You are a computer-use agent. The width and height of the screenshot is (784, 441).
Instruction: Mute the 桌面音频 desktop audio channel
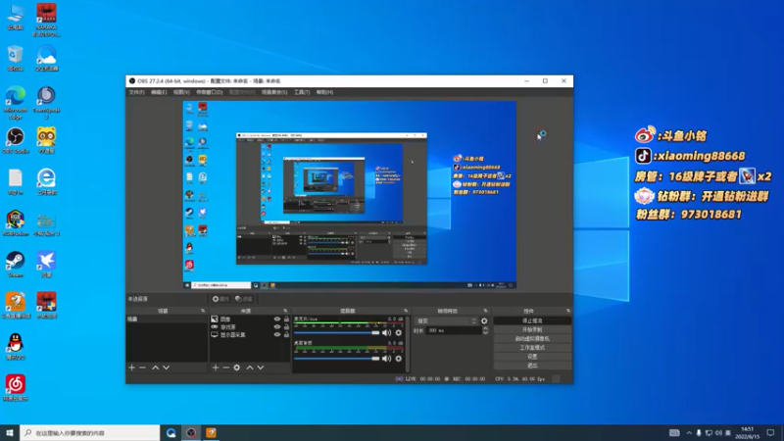386,359
